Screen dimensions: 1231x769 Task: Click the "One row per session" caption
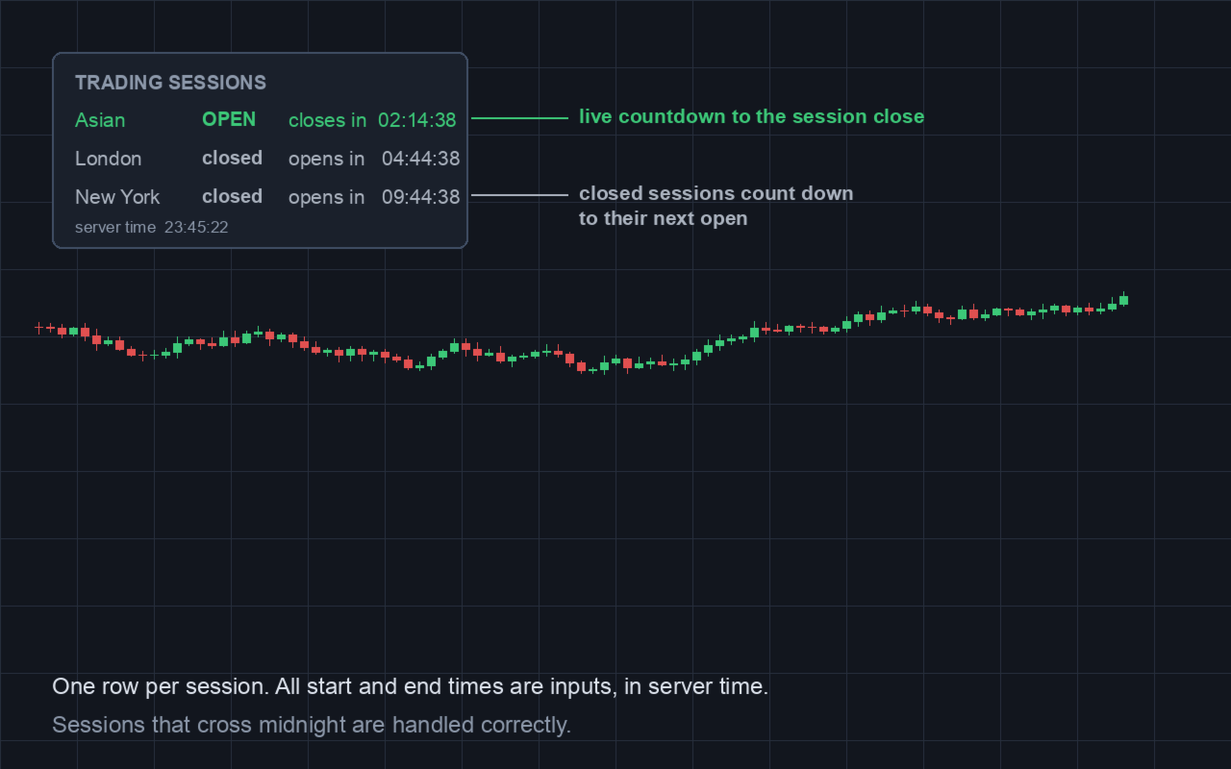coord(410,687)
